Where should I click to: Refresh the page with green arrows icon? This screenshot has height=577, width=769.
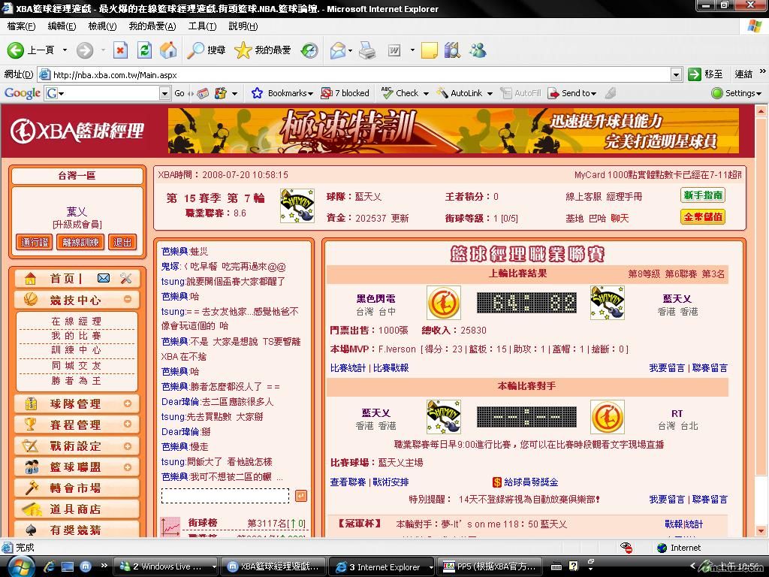click(x=144, y=50)
